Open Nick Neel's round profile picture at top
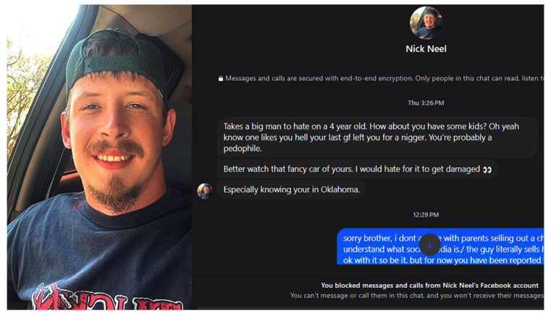556x313 pixels. pyautogui.click(x=426, y=22)
